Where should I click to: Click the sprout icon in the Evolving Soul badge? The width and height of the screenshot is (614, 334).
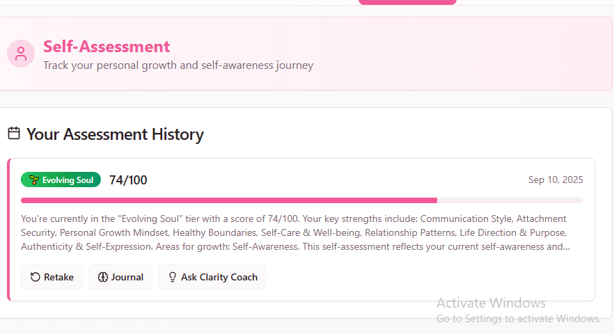(x=33, y=180)
